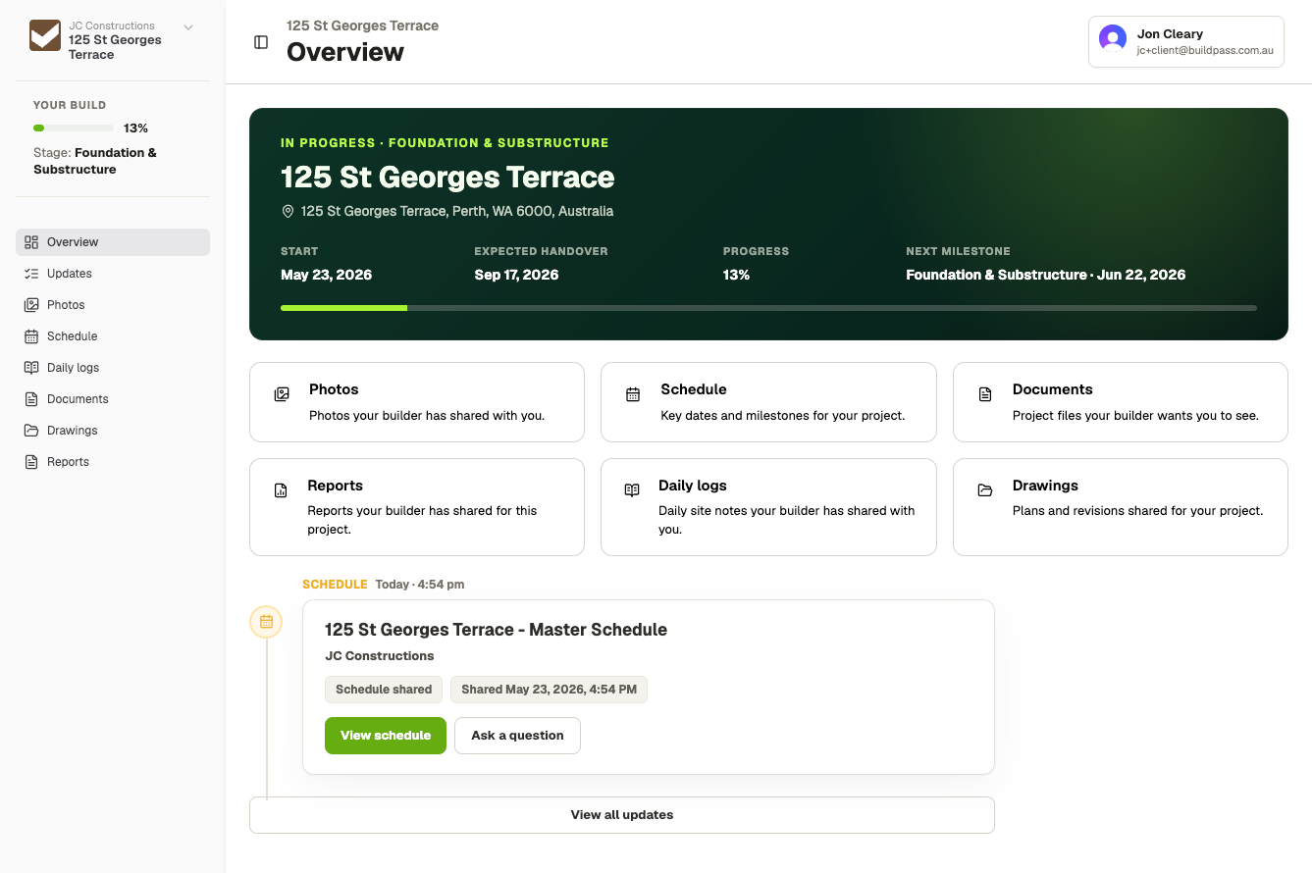Expand the project switcher chevron
This screenshot has width=1312, height=873.
click(188, 27)
